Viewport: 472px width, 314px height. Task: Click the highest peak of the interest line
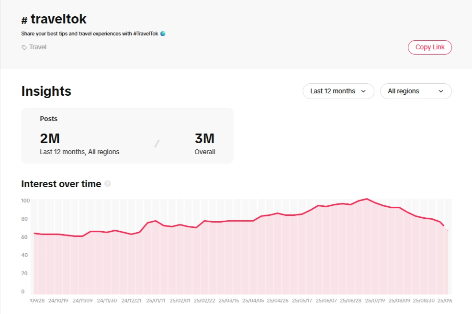(x=366, y=199)
